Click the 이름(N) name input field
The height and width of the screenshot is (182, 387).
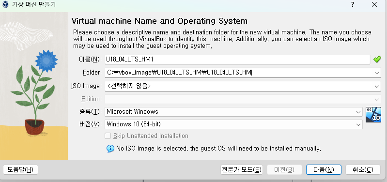tap(237, 60)
